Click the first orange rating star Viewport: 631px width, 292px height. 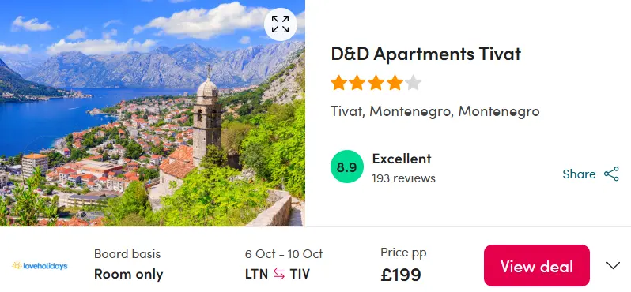click(339, 83)
